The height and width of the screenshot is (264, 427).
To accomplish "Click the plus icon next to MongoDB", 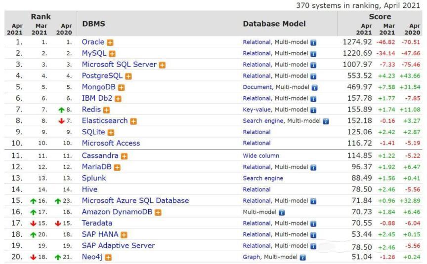I will coord(122,88).
